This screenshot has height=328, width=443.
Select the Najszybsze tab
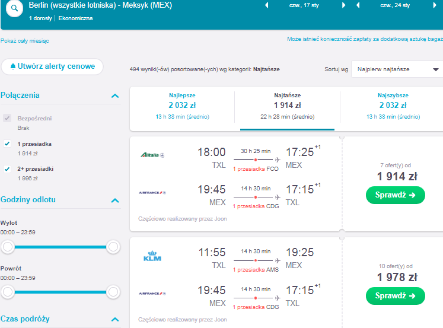(x=393, y=106)
